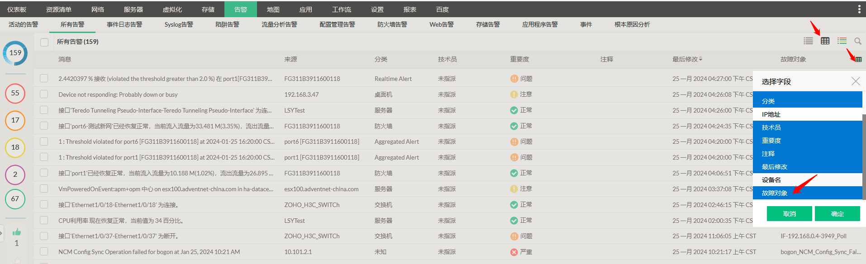Sort by 来源 column header
This screenshot has width=866, height=264.
point(290,59)
